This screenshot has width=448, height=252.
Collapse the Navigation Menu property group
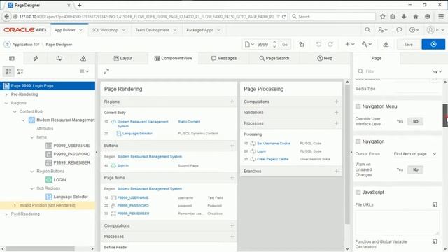[358, 106]
